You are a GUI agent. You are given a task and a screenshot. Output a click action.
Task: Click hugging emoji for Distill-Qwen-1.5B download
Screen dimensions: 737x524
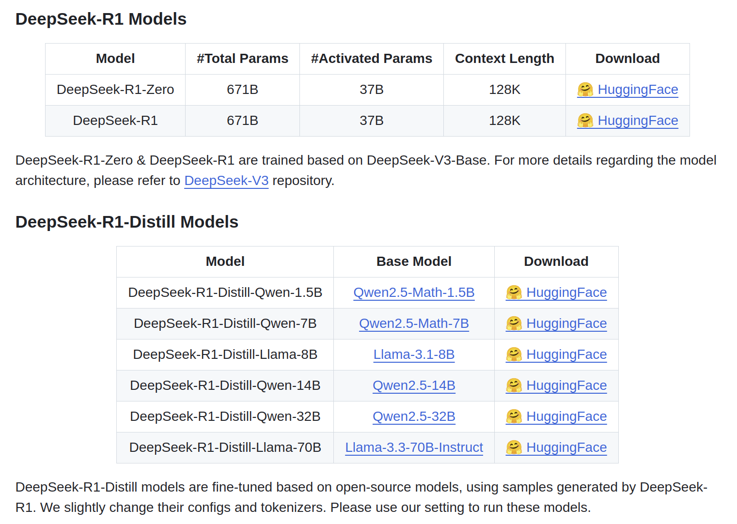pyautogui.click(x=514, y=293)
